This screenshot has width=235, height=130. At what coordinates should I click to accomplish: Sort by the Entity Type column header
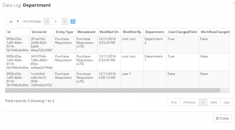click(64, 32)
